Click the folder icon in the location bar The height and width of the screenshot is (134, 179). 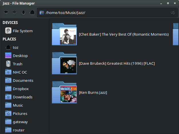click(x=42, y=13)
